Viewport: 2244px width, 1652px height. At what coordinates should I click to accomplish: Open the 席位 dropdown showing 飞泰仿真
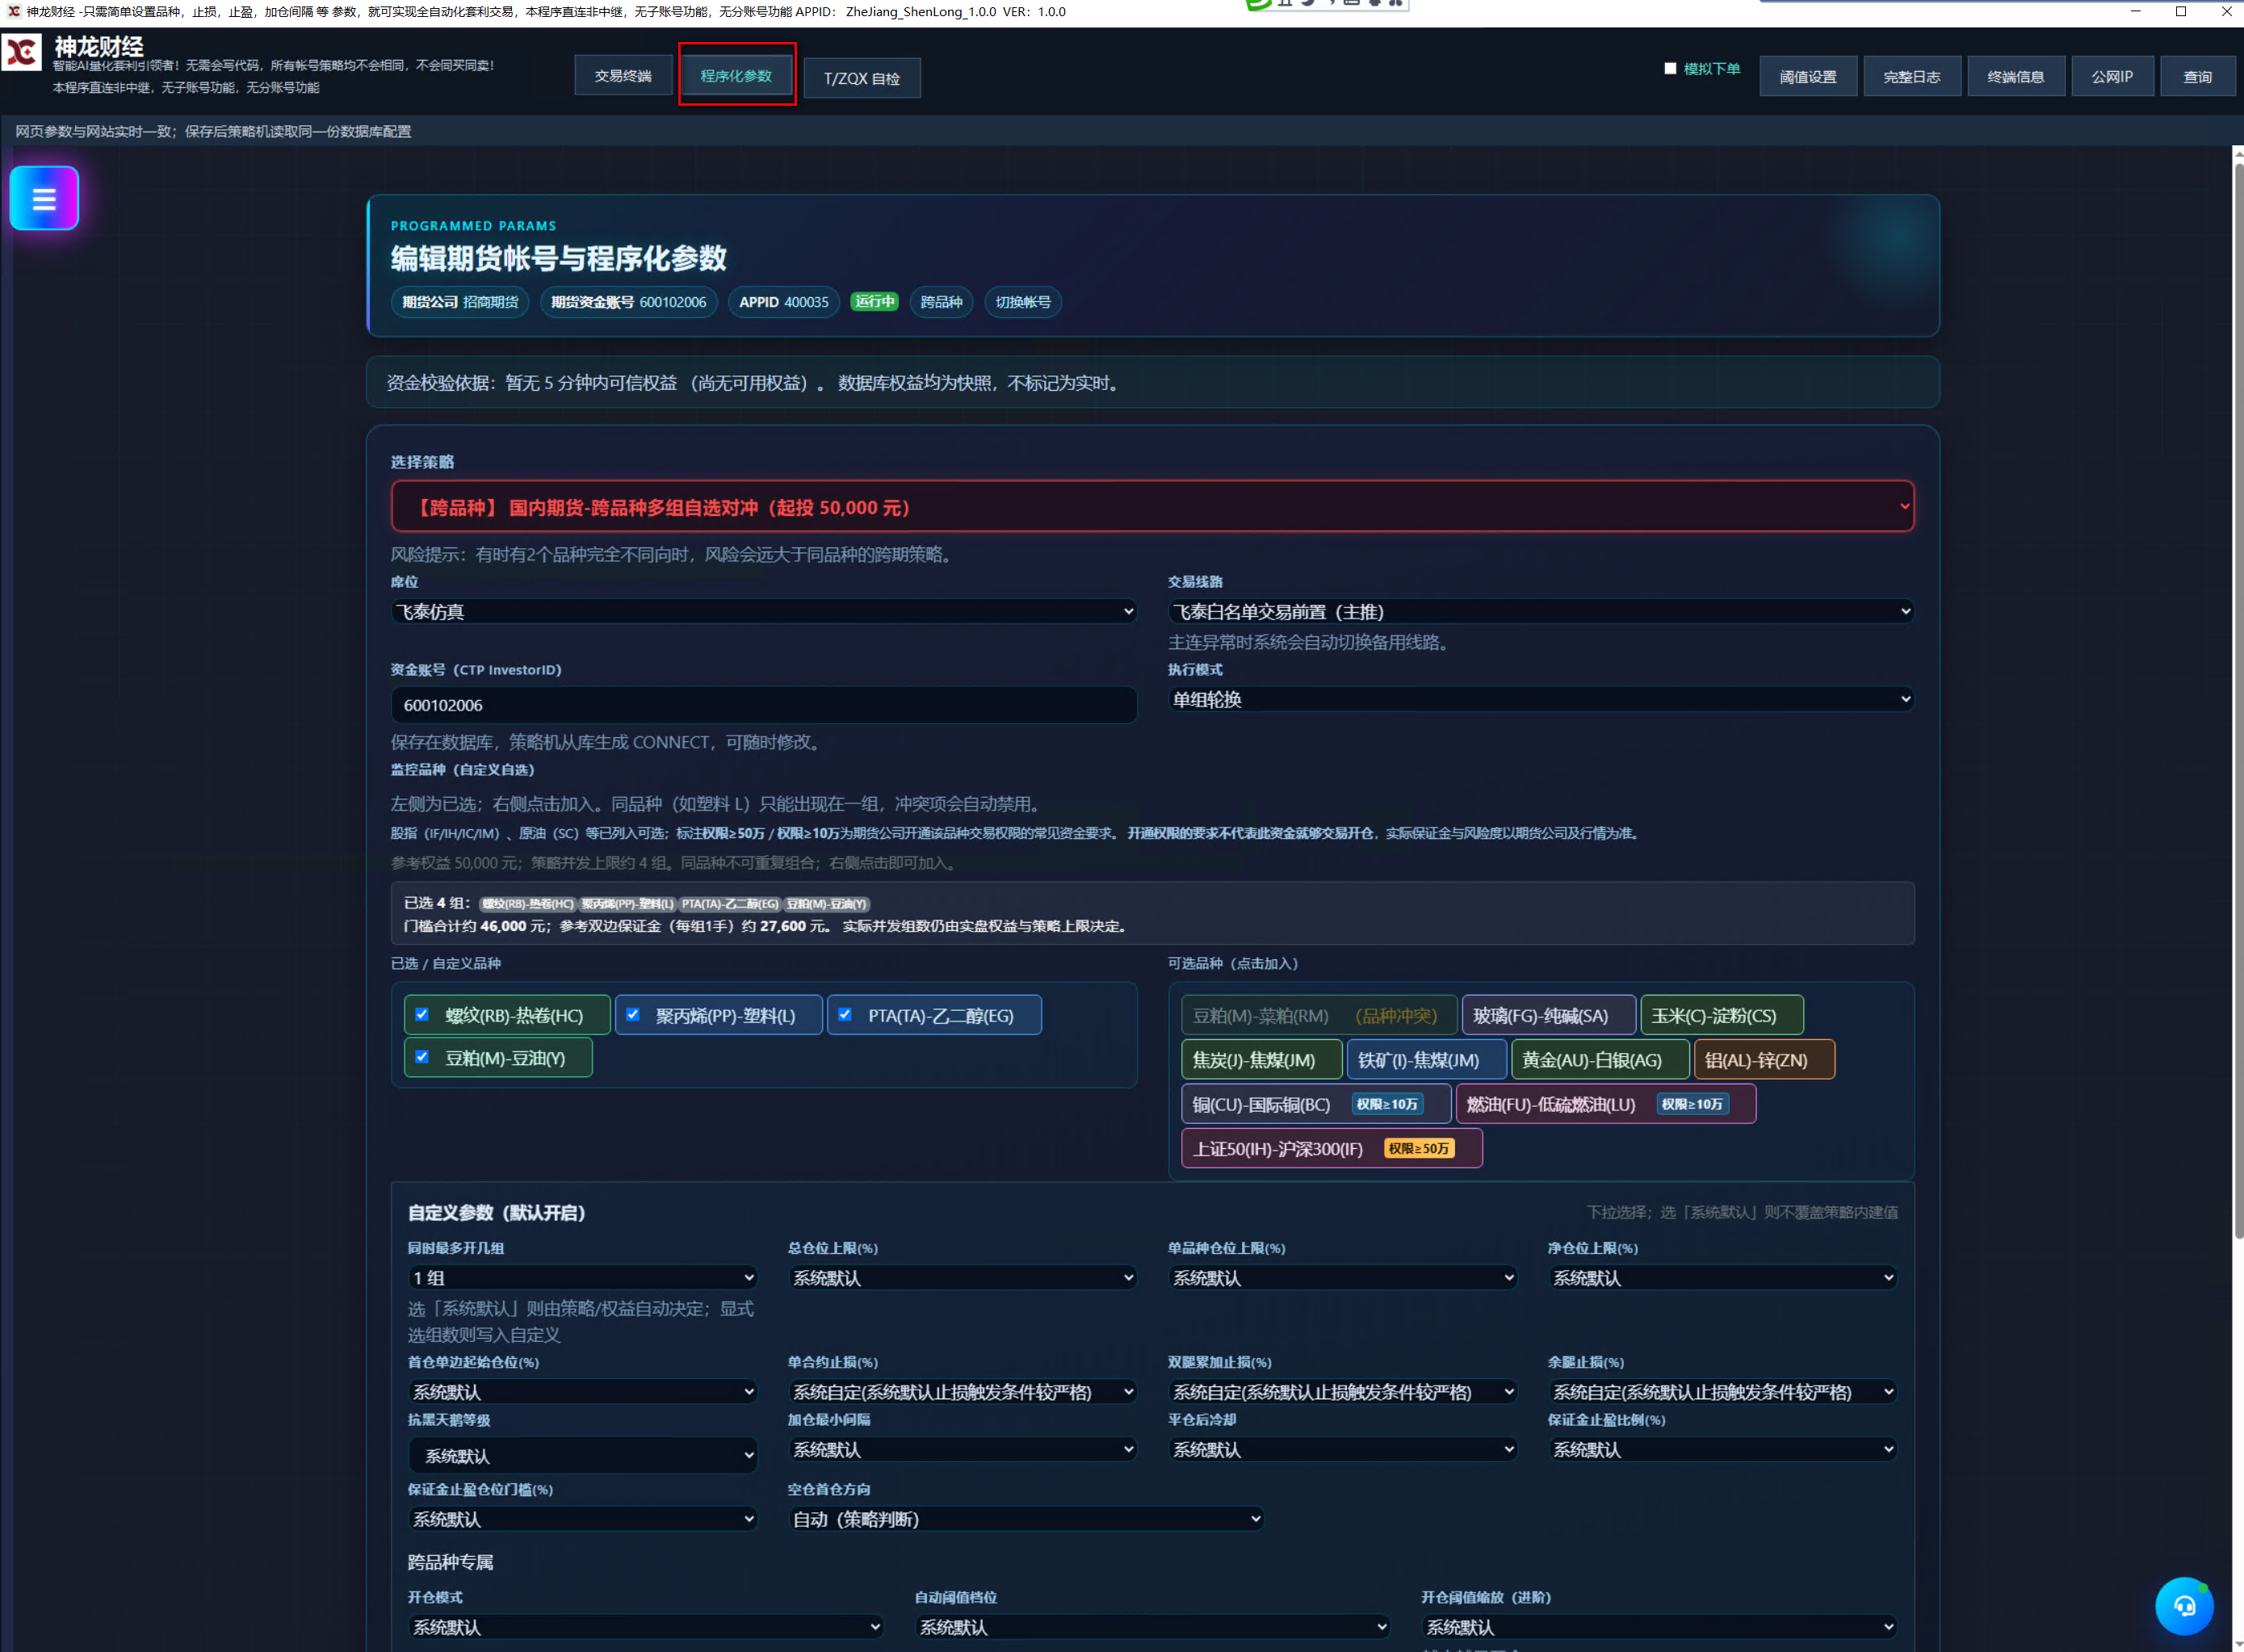click(x=764, y=611)
